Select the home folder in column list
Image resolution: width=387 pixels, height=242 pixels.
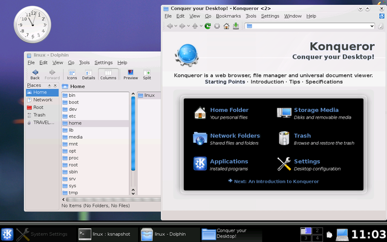tap(96, 123)
